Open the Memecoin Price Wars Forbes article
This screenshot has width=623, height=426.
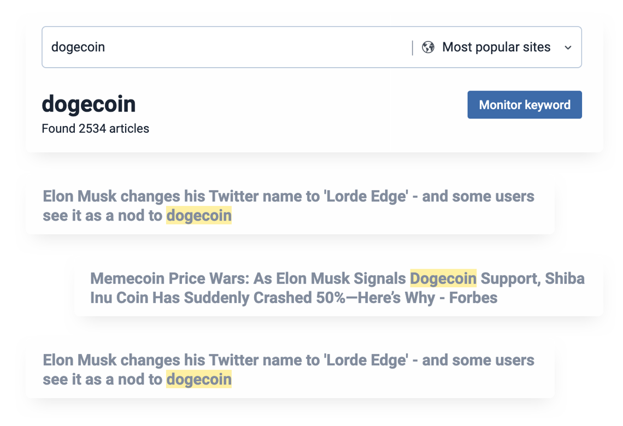click(x=337, y=288)
